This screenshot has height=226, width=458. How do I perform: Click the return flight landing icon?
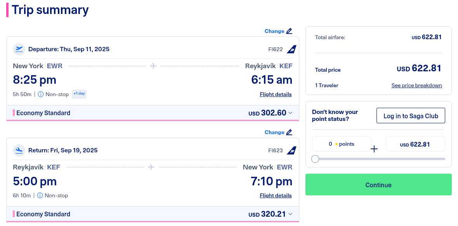click(x=19, y=150)
